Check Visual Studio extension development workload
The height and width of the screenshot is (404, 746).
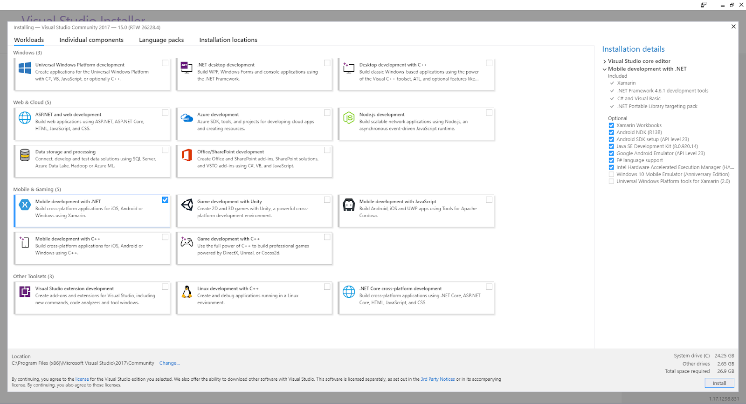[x=165, y=287]
